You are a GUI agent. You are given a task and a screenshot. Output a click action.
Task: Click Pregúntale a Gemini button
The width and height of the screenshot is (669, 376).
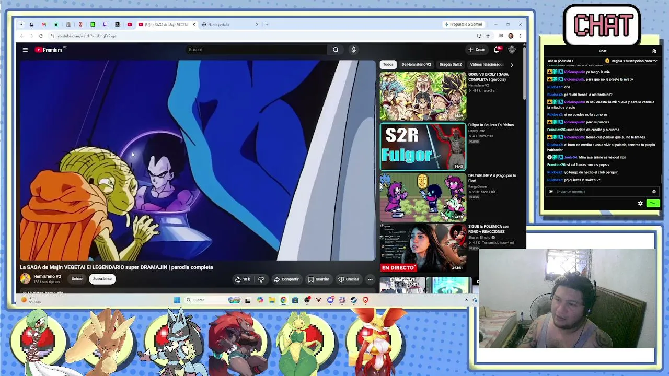(464, 25)
